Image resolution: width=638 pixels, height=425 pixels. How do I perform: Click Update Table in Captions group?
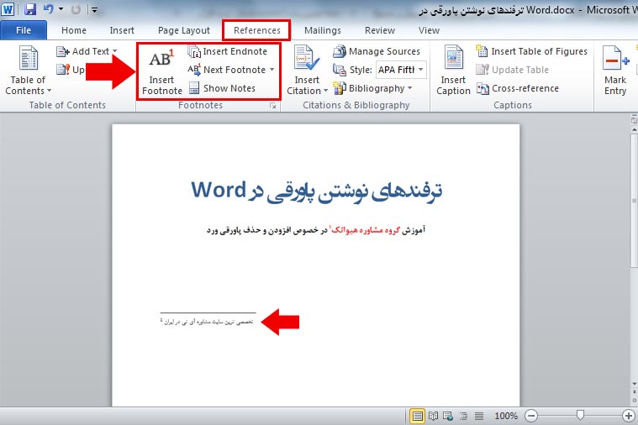pyautogui.click(x=512, y=70)
